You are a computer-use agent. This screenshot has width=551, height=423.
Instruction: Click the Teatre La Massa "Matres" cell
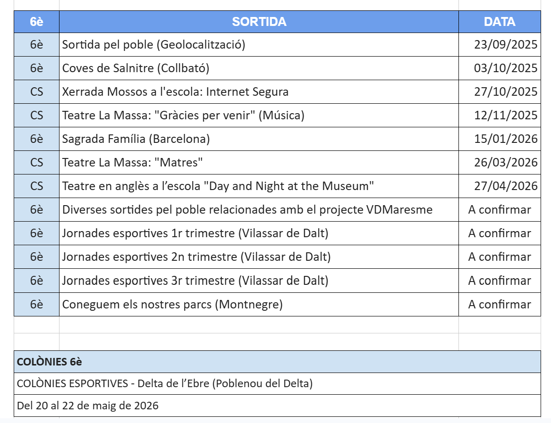[259, 163]
